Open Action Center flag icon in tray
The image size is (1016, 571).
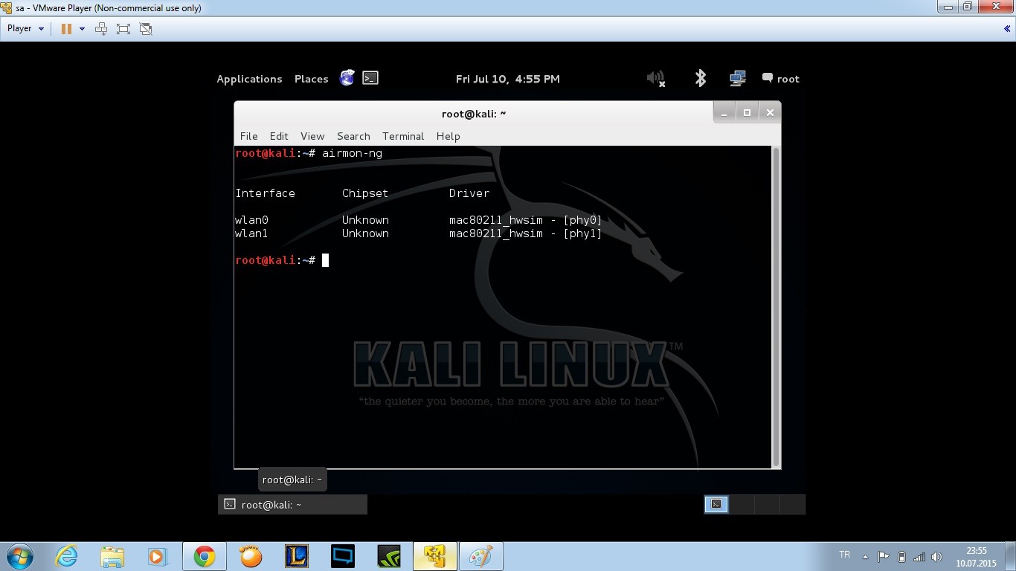click(x=884, y=557)
